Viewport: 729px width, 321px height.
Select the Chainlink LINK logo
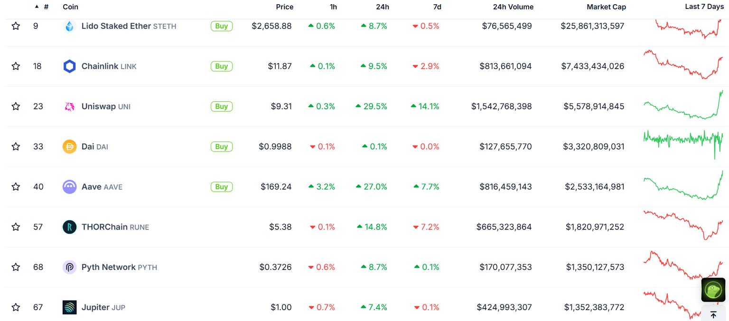coord(69,66)
